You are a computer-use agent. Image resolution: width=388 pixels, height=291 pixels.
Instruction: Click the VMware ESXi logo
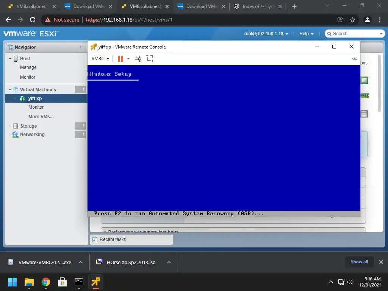click(x=31, y=34)
